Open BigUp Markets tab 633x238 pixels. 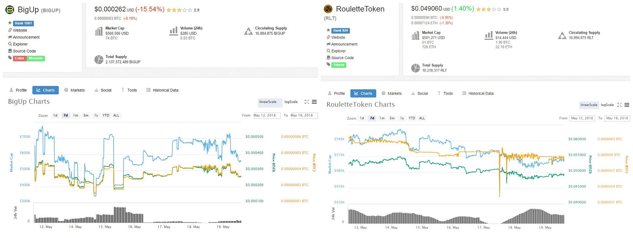click(x=74, y=90)
